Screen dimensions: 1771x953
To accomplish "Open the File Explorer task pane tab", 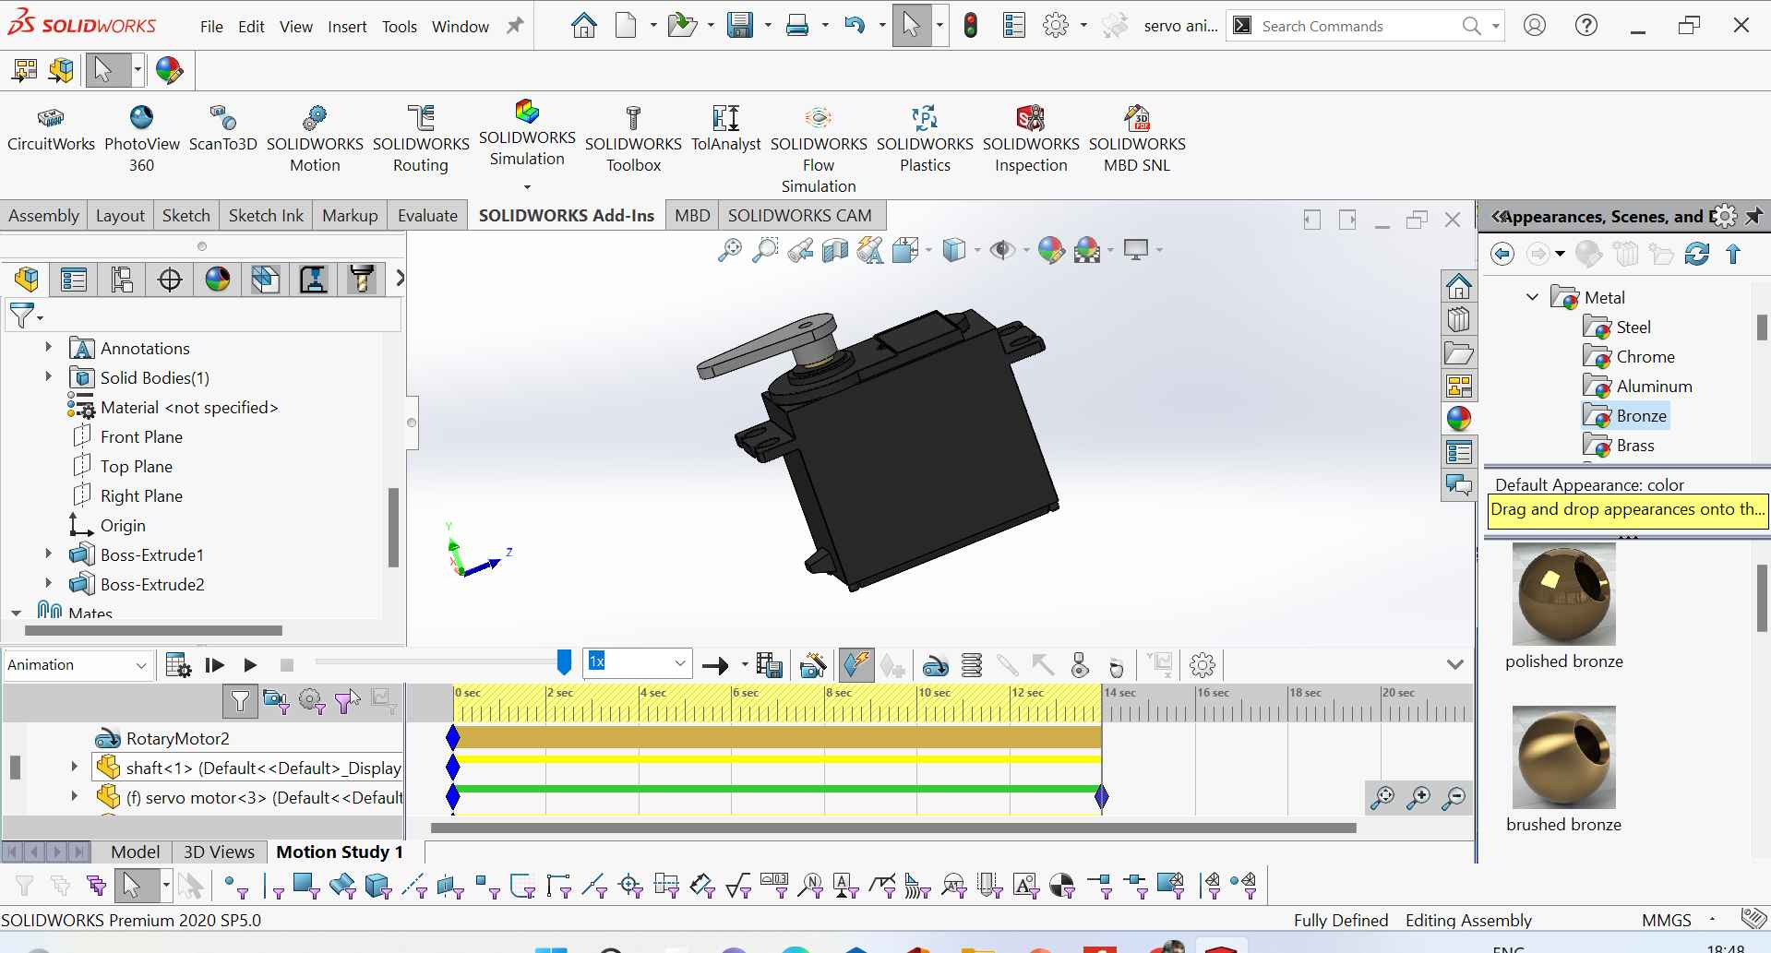I will (x=1459, y=353).
